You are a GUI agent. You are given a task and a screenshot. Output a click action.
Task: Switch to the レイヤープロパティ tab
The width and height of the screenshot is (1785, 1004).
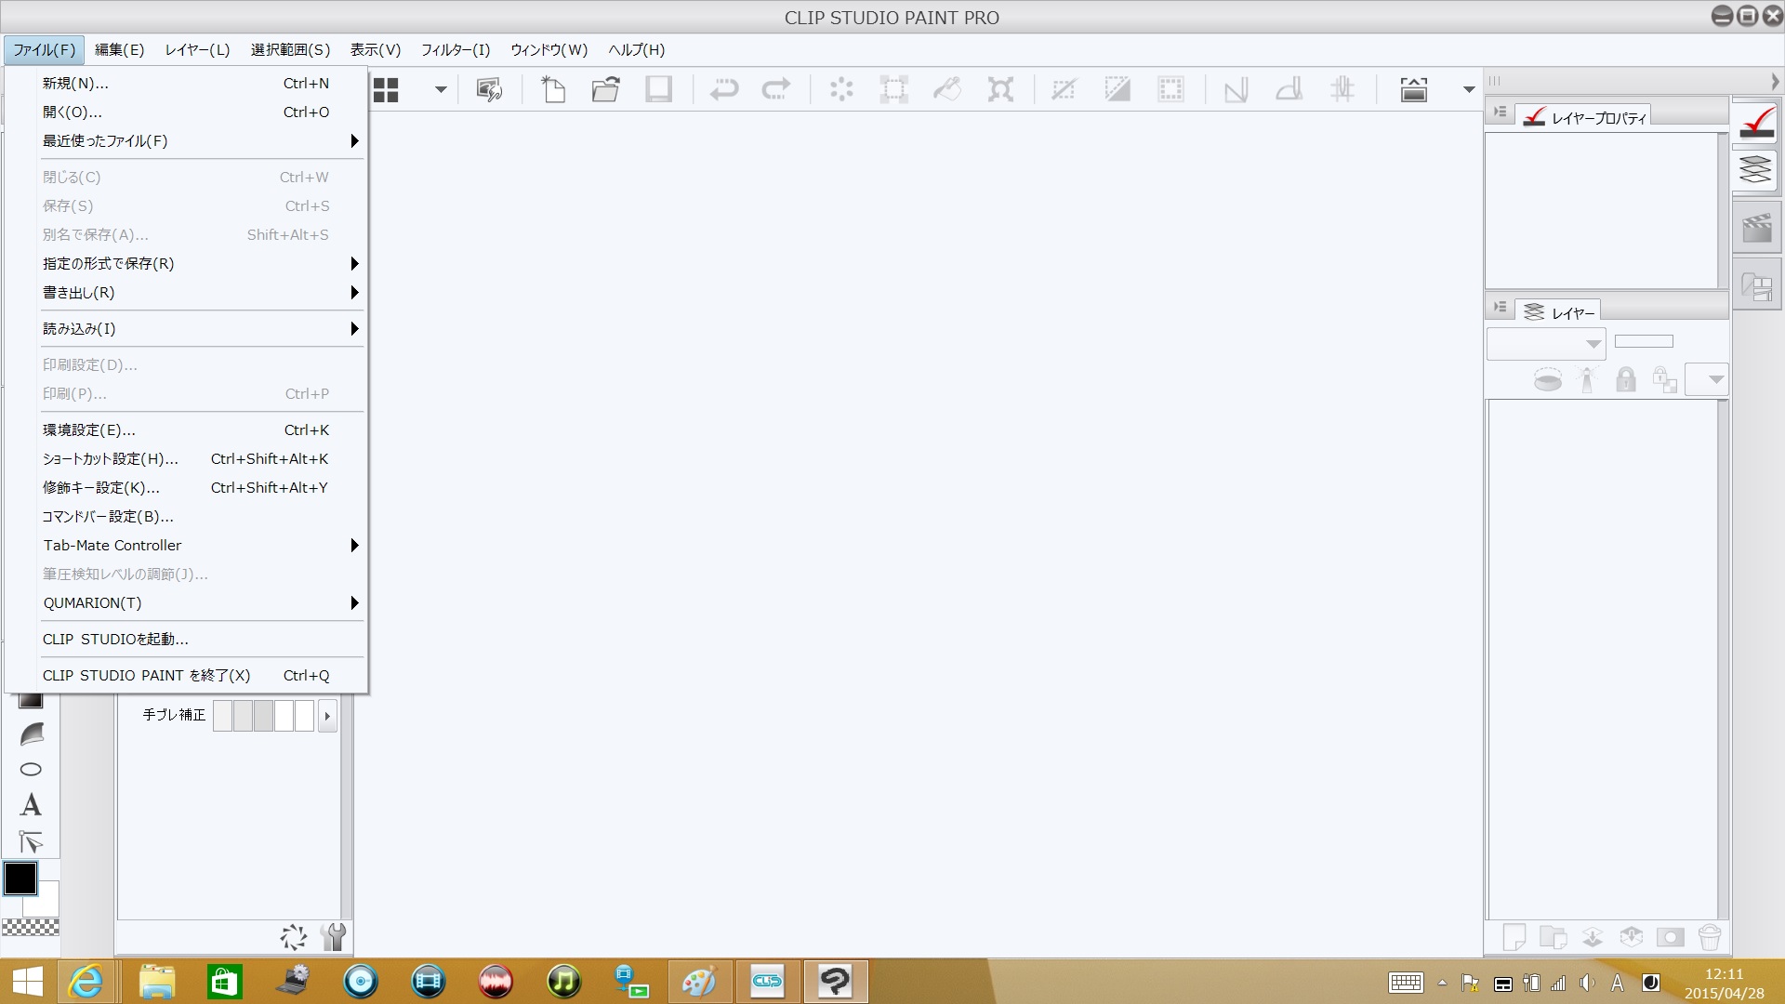coord(1586,118)
